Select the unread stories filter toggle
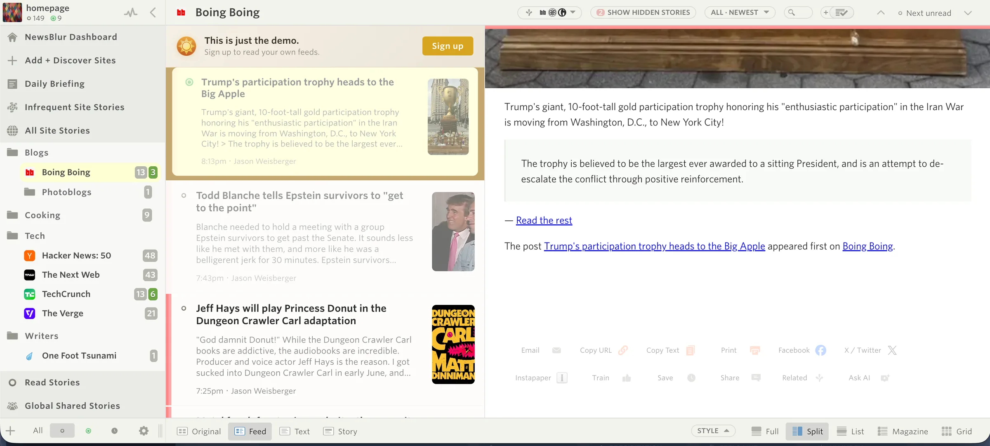The width and height of the screenshot is (990, 446). (62, 431)
